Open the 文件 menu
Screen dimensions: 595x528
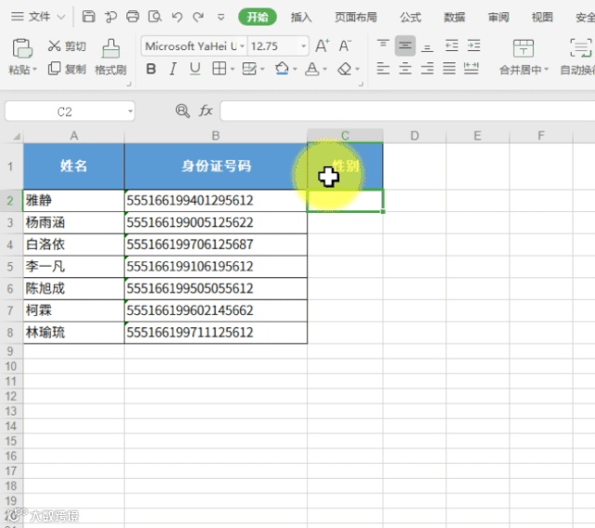[x=38, y=17]
